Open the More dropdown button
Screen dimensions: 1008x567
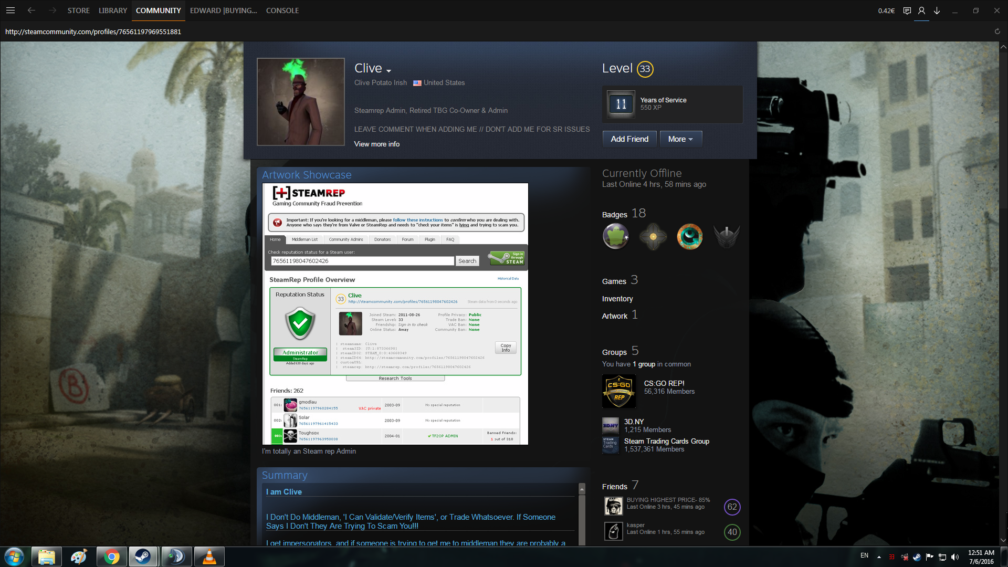click(680, 139)
